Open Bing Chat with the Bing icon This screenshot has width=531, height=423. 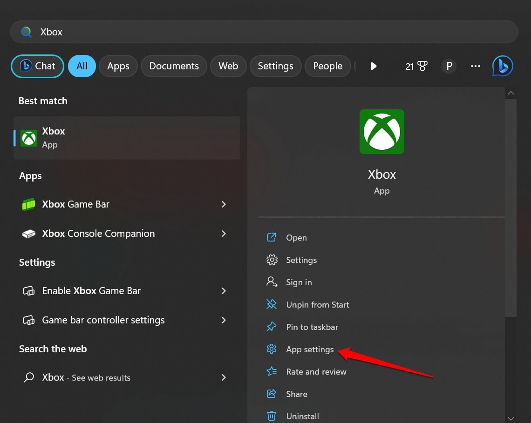point(502,66)
